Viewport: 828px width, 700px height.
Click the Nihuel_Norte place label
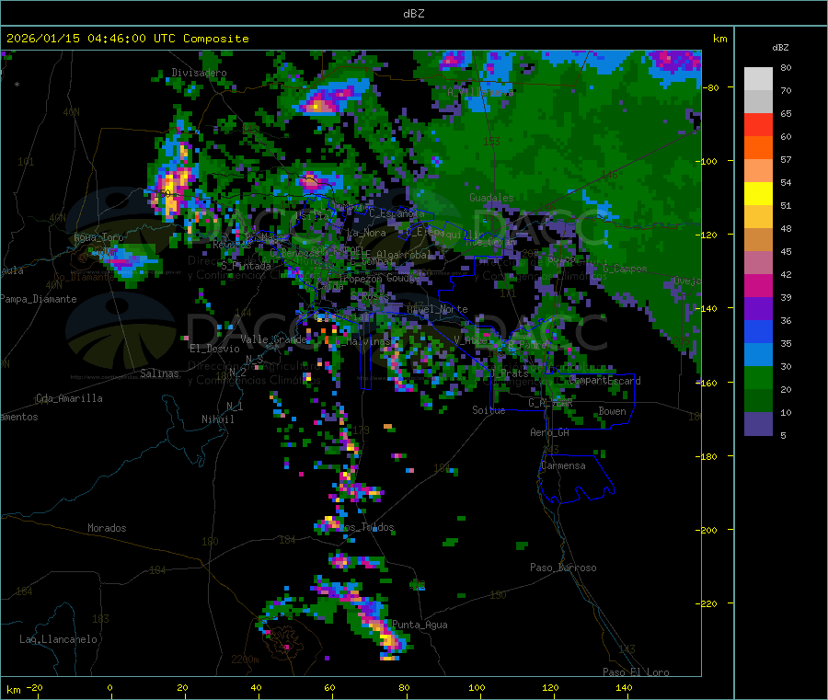coord(437,309)
